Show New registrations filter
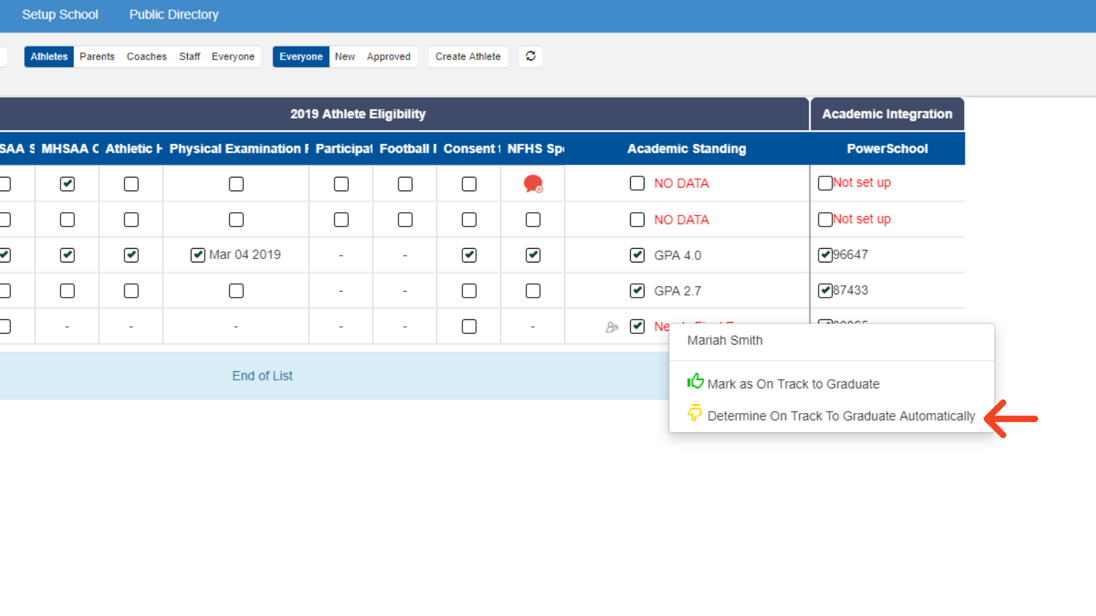The width and height of the screenshot is (1096, 616). click(345, 56)
